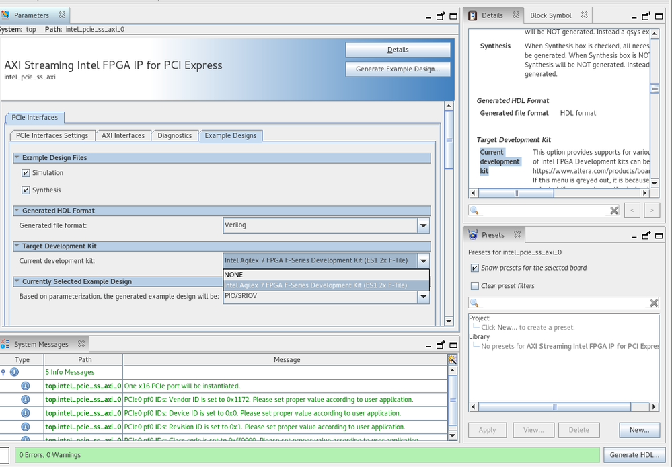Close the Parameters panel tab
The image size is (672, 467).
point(62,15)
